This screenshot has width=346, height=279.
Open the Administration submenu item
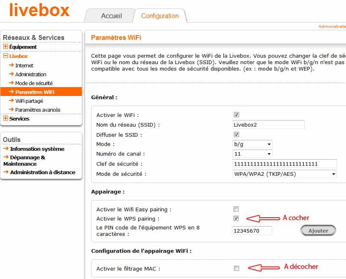pos(31,74)
